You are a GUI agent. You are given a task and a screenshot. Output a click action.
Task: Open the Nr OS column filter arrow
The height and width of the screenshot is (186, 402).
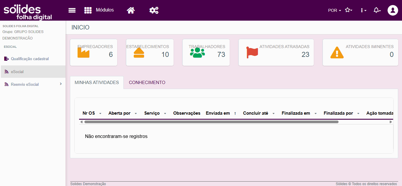[x=100, y=113]
